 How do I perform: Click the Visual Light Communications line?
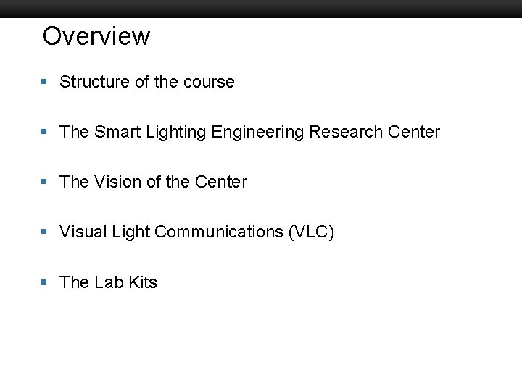coord(196,232)
